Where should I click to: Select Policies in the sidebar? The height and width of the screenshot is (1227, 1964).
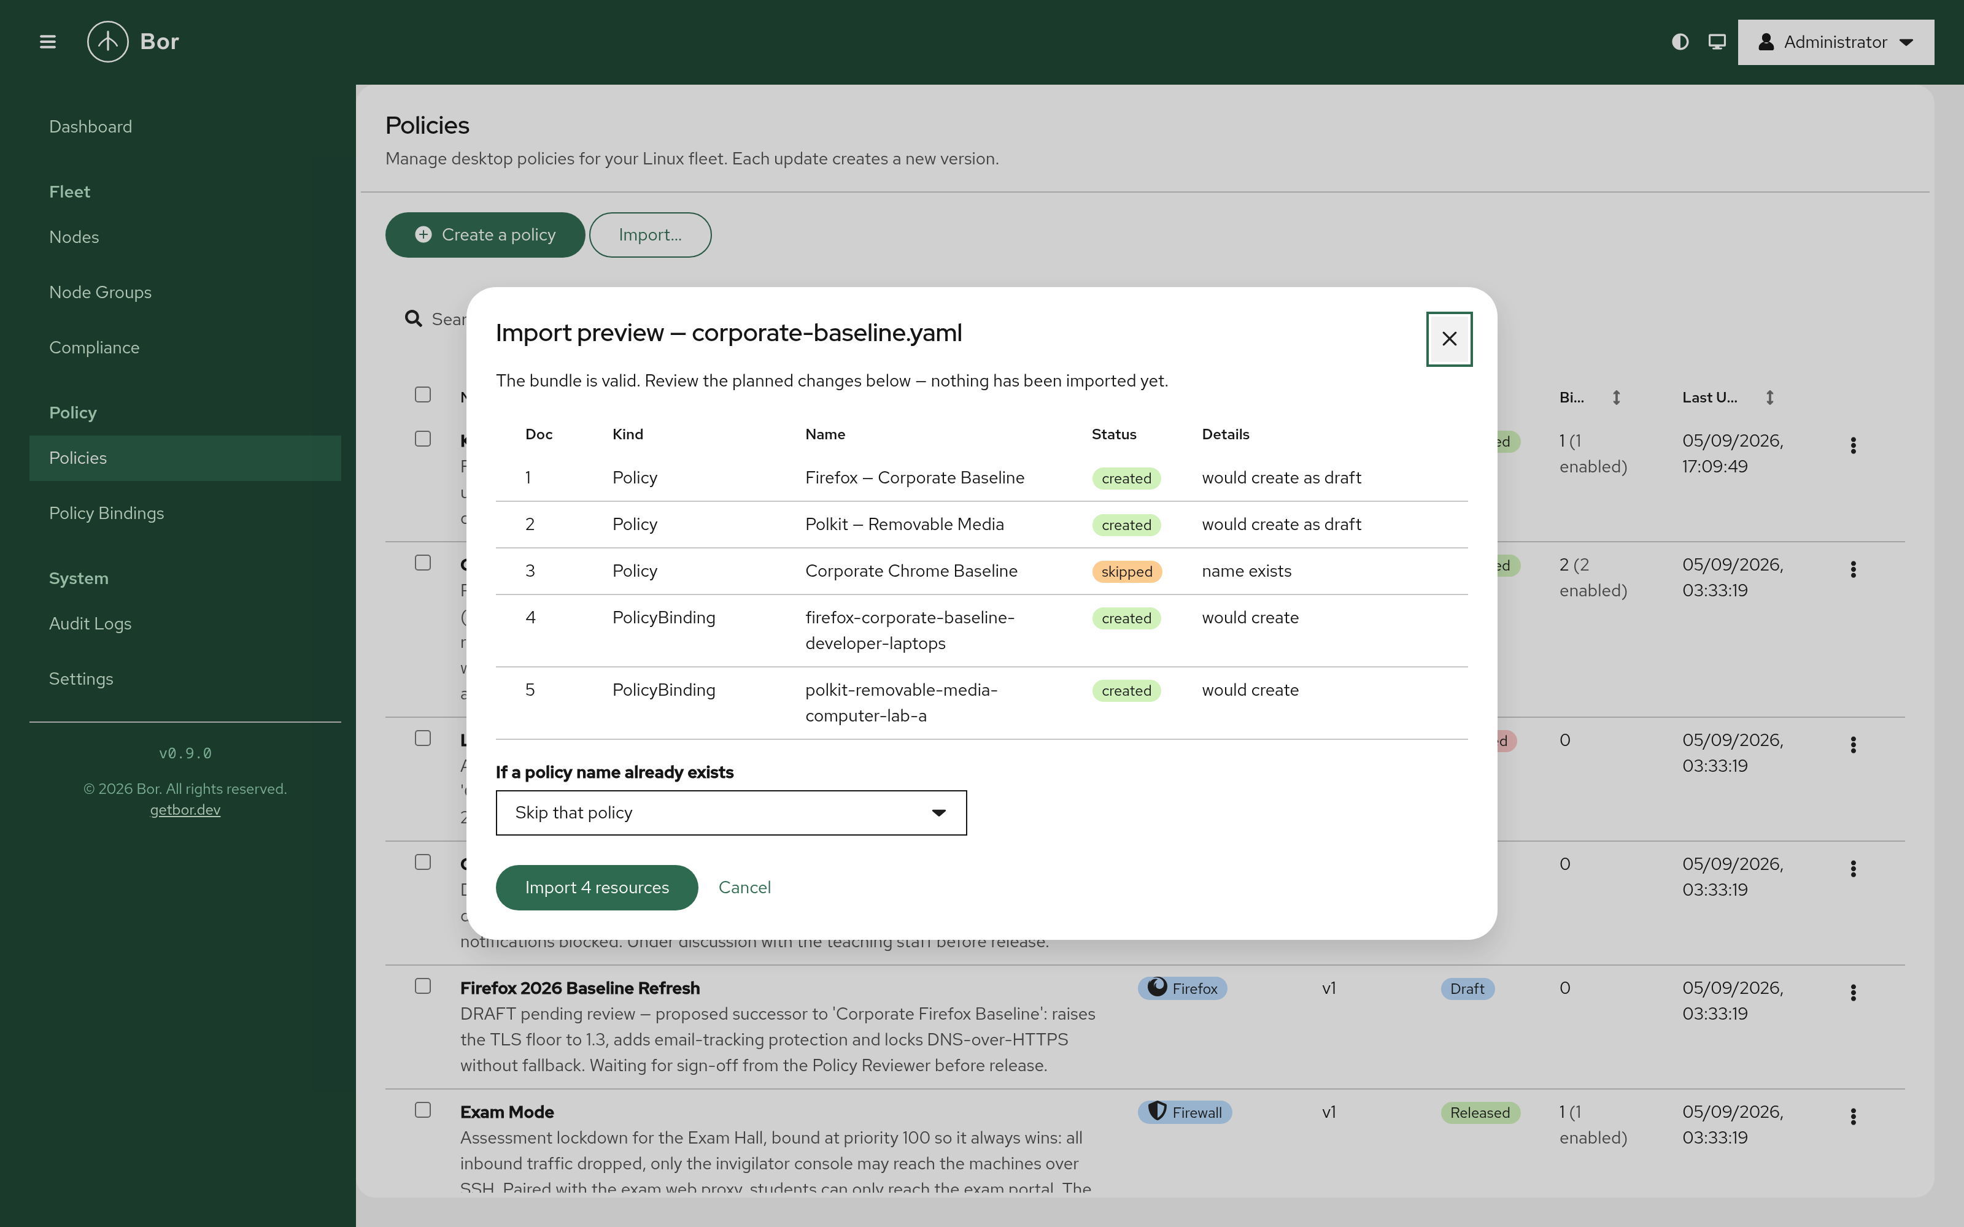click(x=185, y=458)
